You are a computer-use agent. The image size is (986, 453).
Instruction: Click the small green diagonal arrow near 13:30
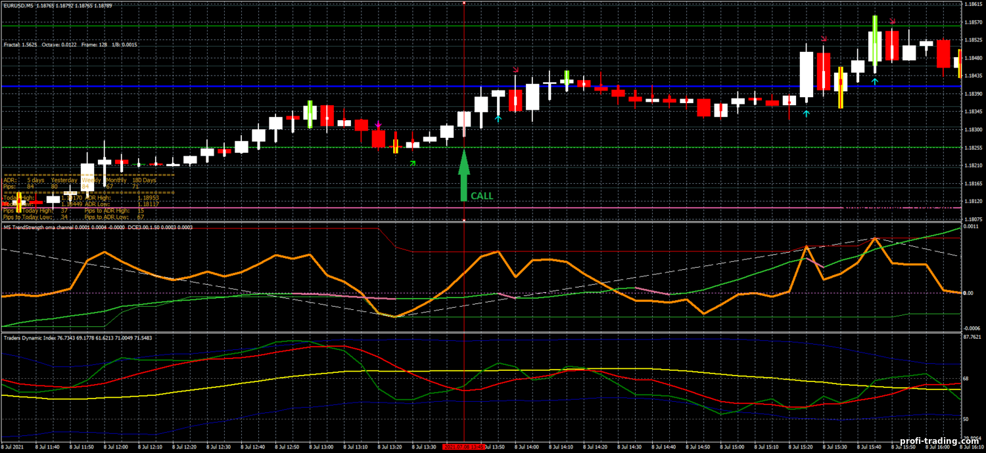click(x=413, y=163)
